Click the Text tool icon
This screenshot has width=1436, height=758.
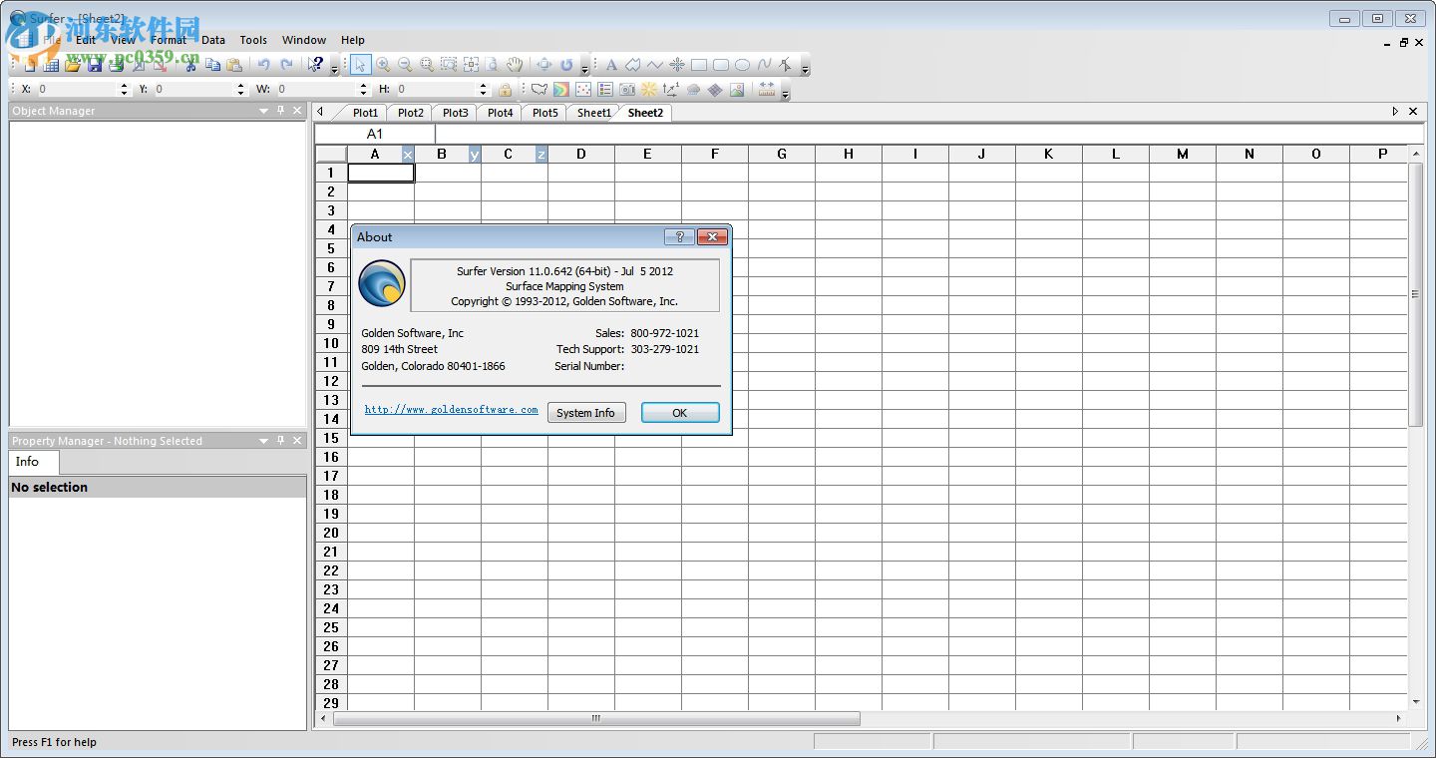click(x=611, y=65)
